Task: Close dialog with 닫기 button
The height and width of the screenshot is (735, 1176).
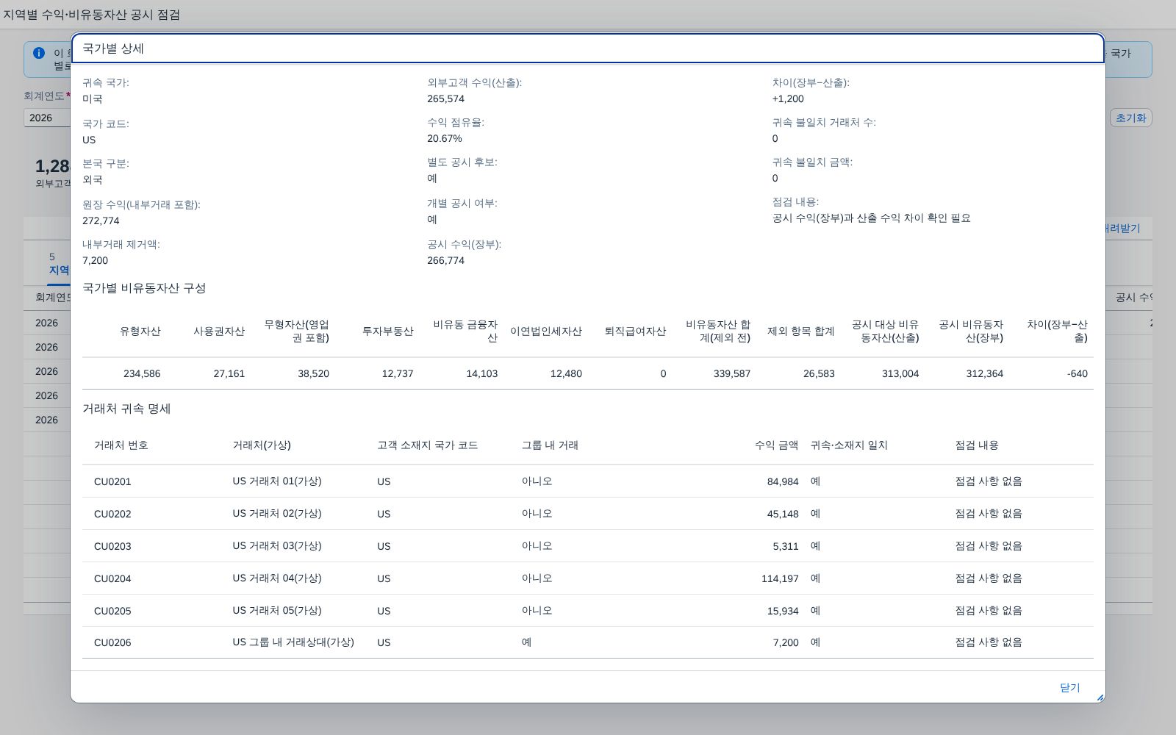Action: 1069,688
